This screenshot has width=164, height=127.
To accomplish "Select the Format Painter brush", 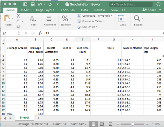I will coord(18,27).
